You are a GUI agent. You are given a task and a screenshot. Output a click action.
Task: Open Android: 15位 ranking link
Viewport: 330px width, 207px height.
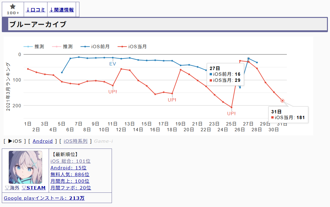coord(68,168)
